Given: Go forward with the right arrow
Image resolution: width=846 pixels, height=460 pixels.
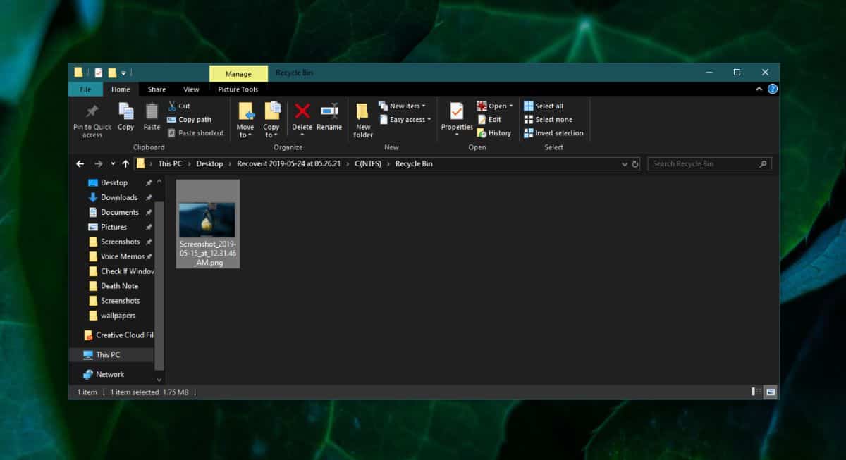Looking at the screenshot, I should tap(99, 163).
